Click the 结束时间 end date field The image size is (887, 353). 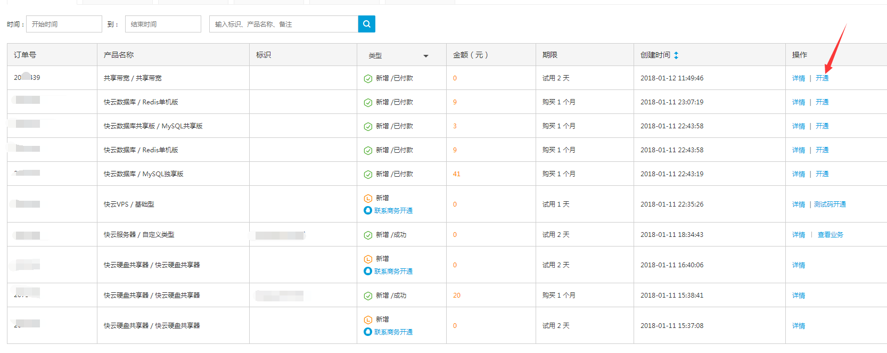click(163, 24)
